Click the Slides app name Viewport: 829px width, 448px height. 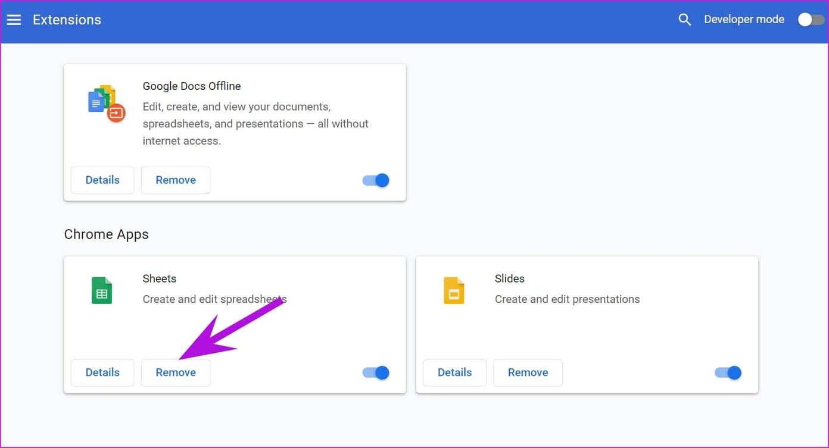click(x=510, y=278)
